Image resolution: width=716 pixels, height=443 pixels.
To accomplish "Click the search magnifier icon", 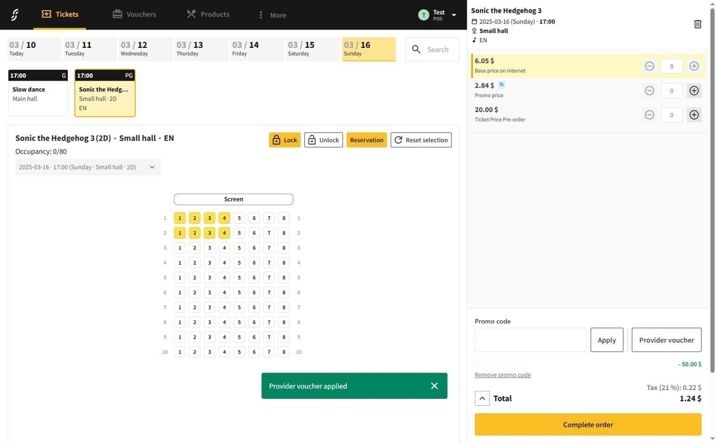I will point(416,49).
